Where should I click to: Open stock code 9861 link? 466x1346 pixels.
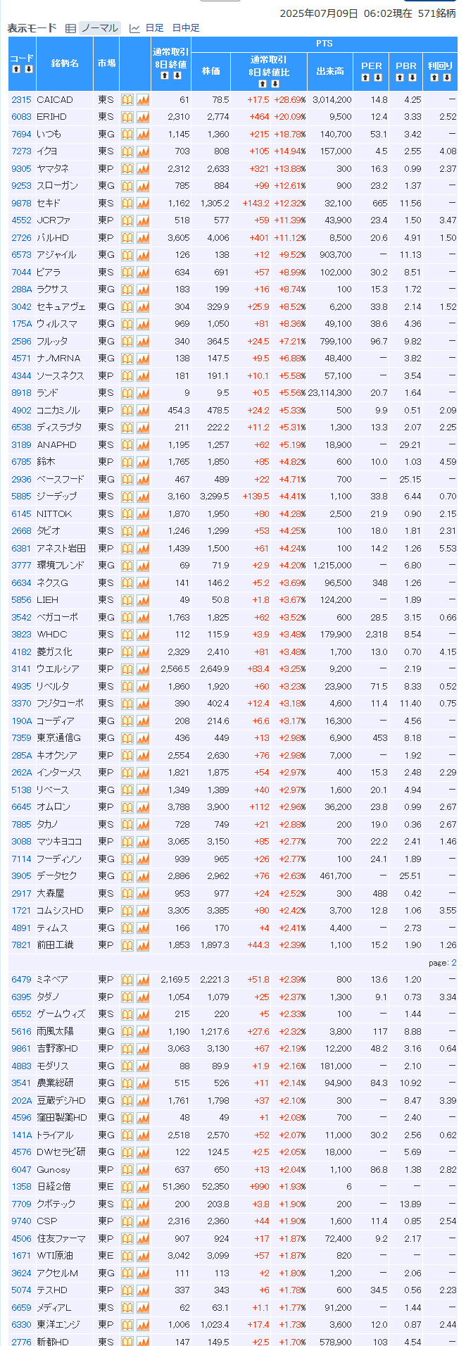coord(21,1049)
